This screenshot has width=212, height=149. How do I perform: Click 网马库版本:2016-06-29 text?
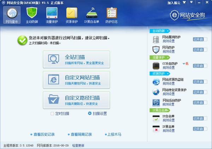[x=53, y=145]
